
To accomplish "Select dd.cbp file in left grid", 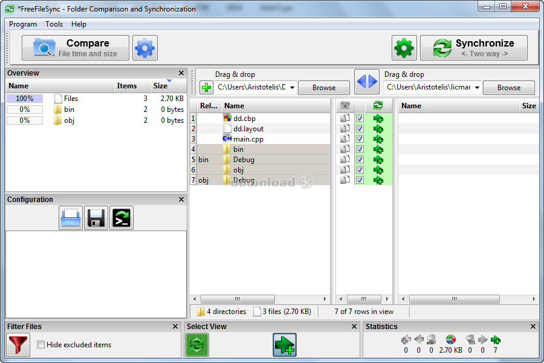I will coord(244,119).
